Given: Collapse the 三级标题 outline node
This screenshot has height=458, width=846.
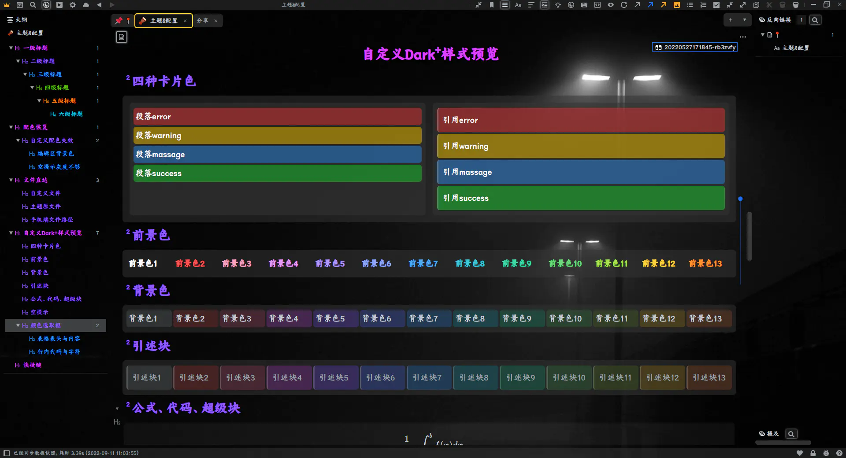Looking at the screenshot, I should tap(25, 74).
